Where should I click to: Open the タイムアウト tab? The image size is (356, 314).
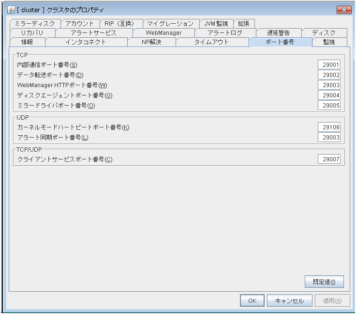(x=211, y=42)
